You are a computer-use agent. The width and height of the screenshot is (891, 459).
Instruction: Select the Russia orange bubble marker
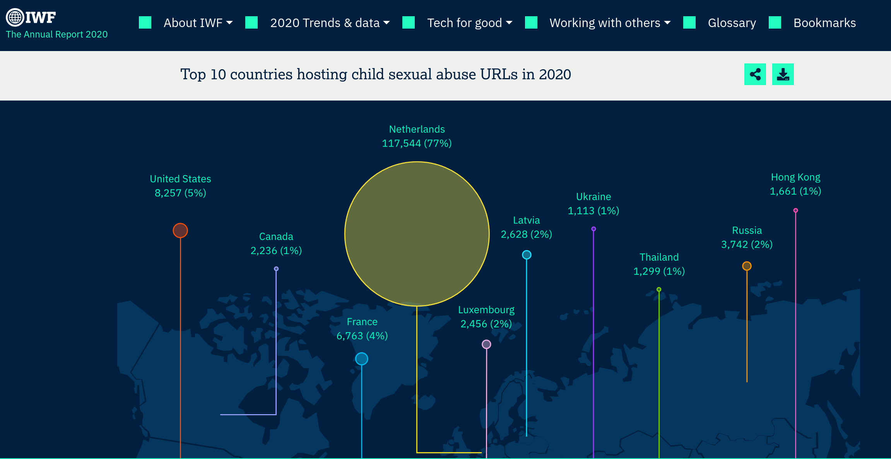click(x=747, y=266)
